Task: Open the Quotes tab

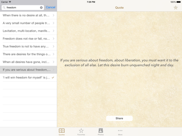Action: click(x=62, y=132)
